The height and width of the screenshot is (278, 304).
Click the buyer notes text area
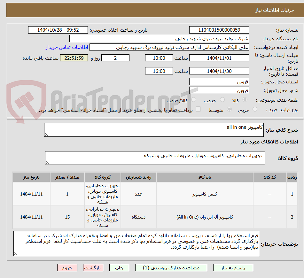136,243
